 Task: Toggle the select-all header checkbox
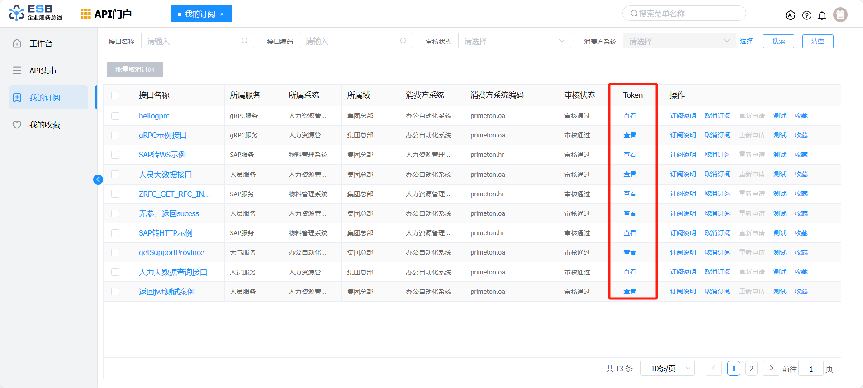click(115, 95)
